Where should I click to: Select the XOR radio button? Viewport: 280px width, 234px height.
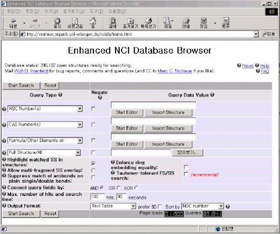pos(136,188)
